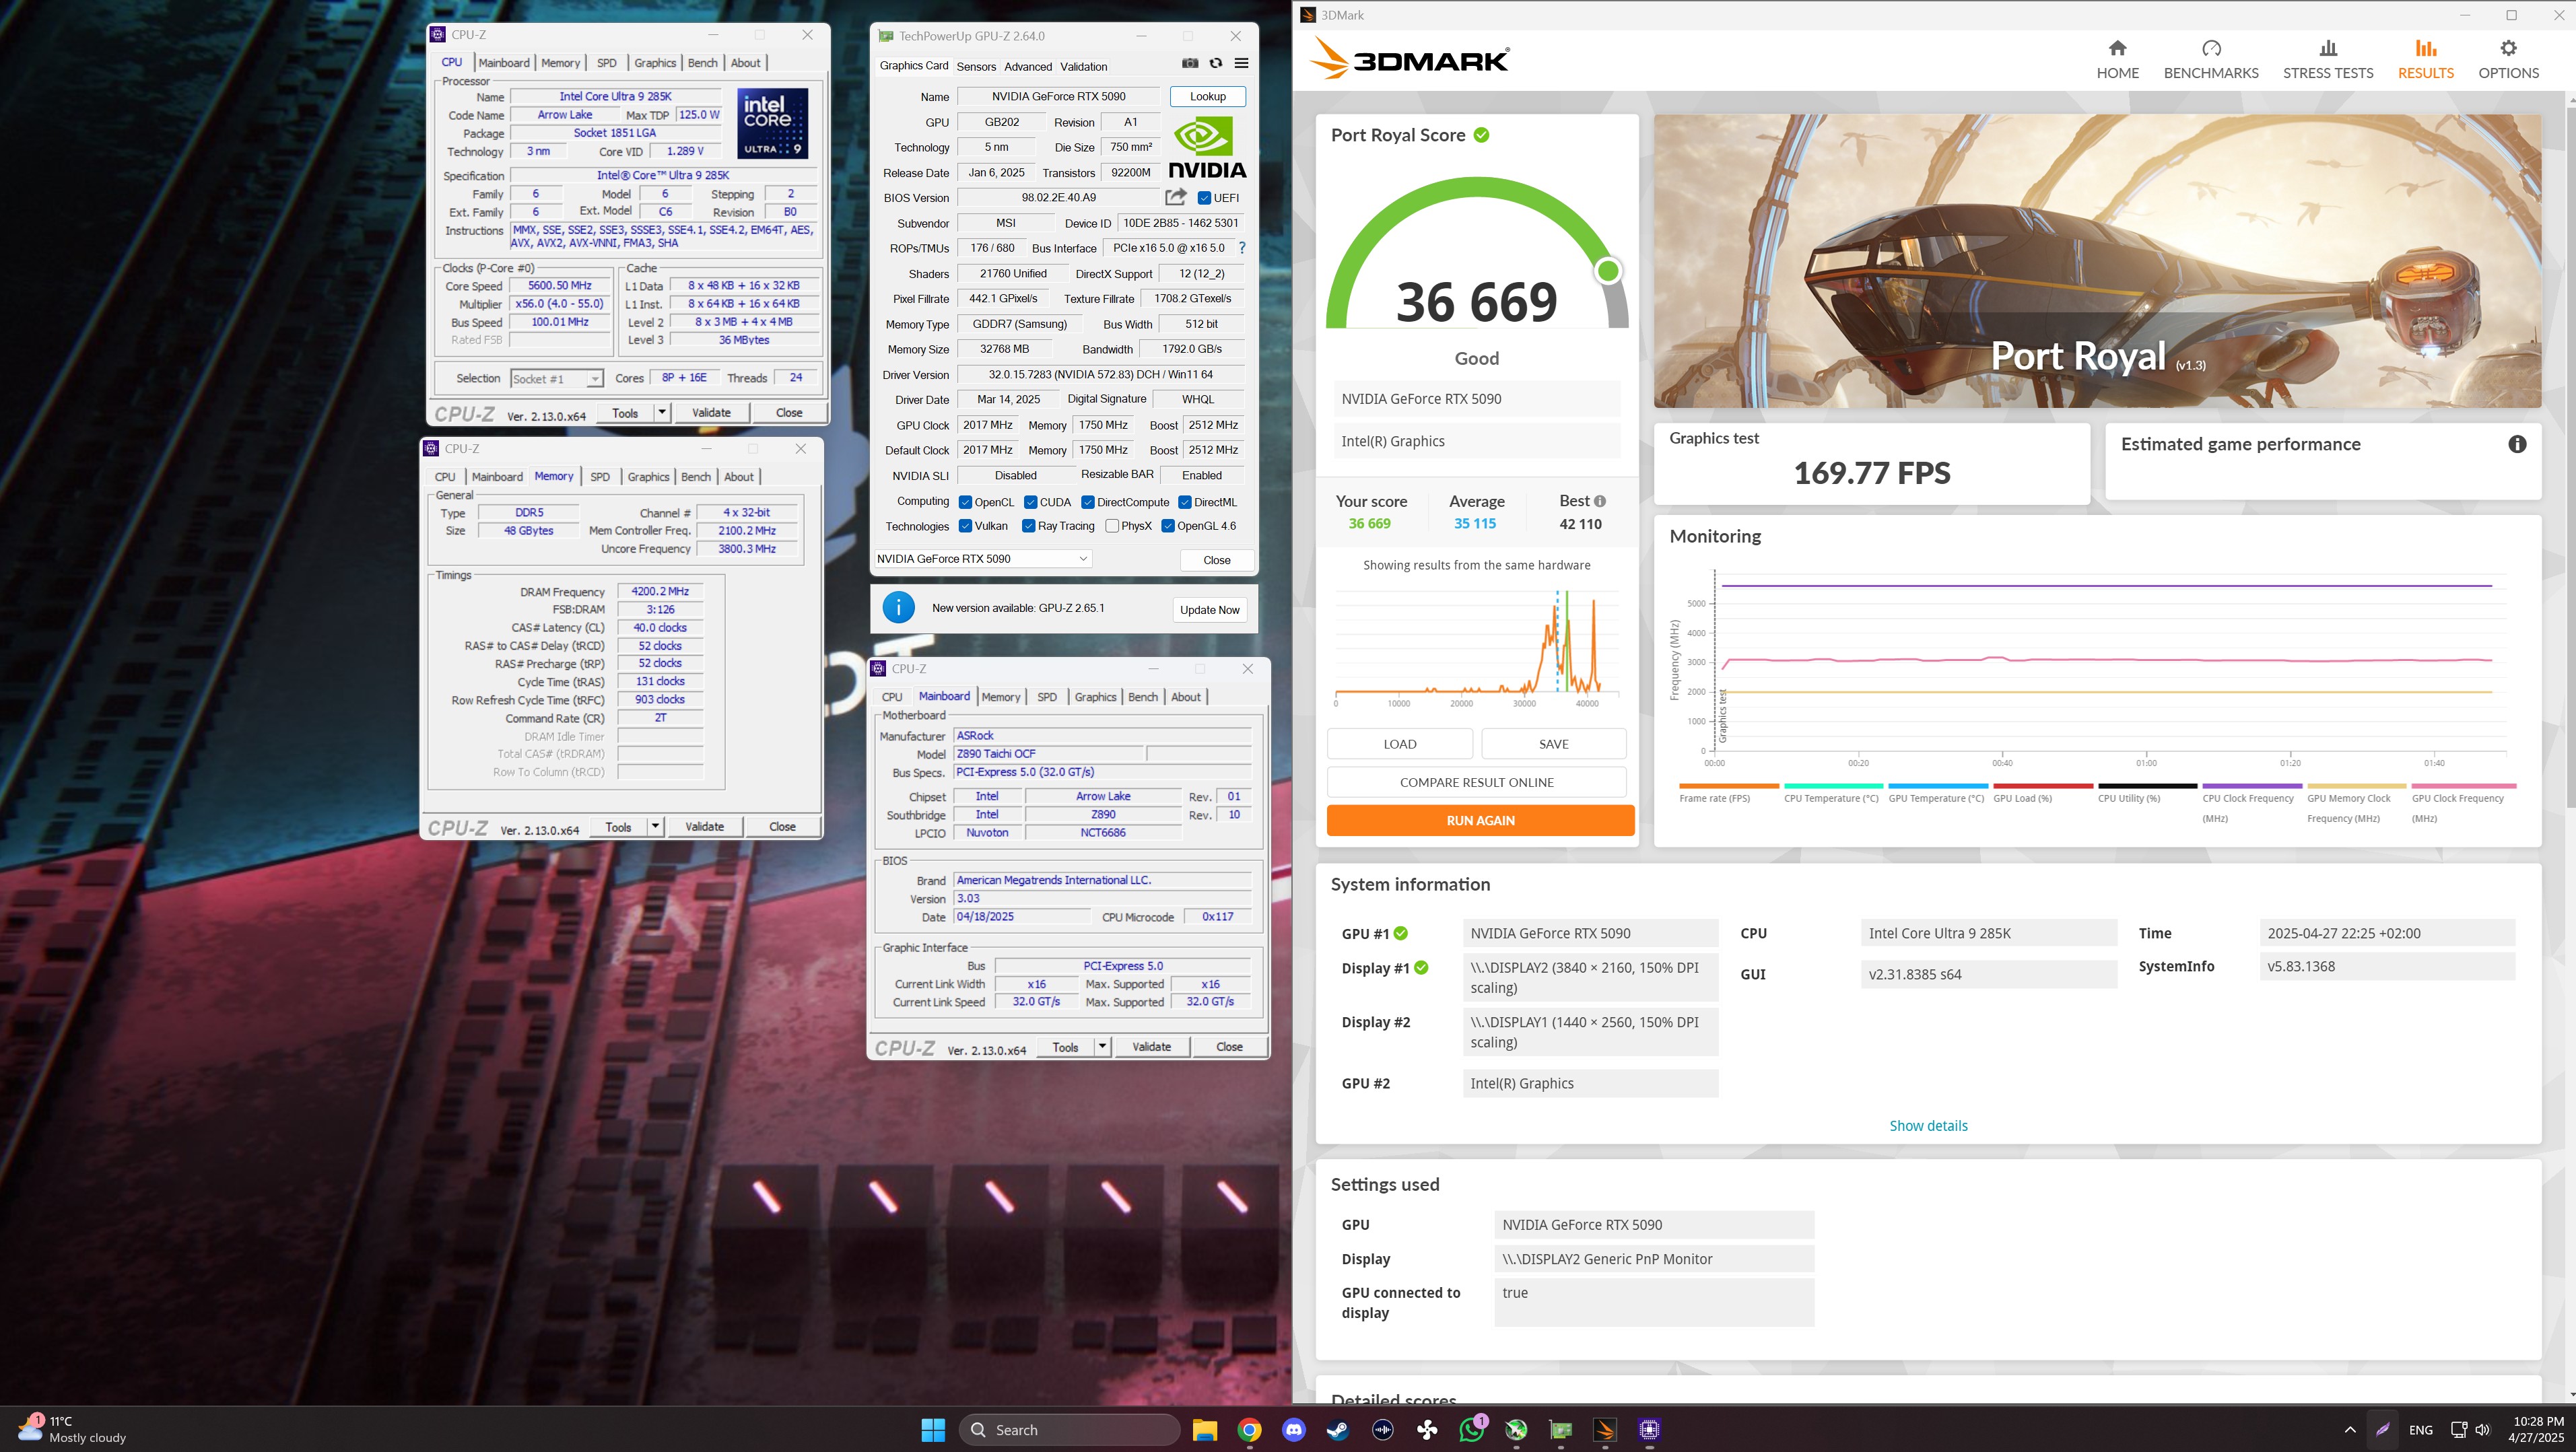Click the GPU-Z refresh icon
This screenshot has height=1452, width=2576.
(1216, 63)
